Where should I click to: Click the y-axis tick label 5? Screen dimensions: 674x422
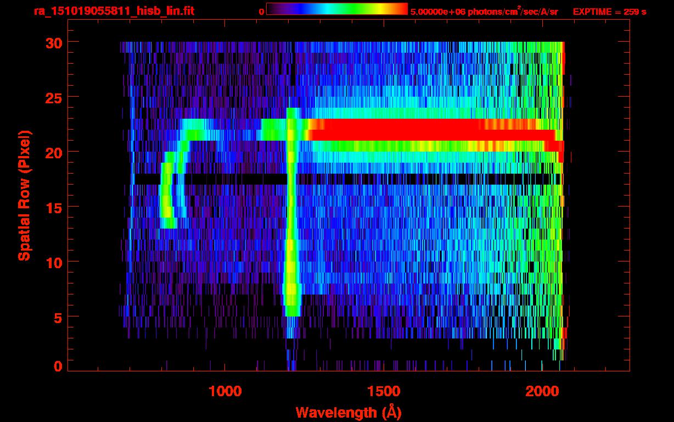58,317
